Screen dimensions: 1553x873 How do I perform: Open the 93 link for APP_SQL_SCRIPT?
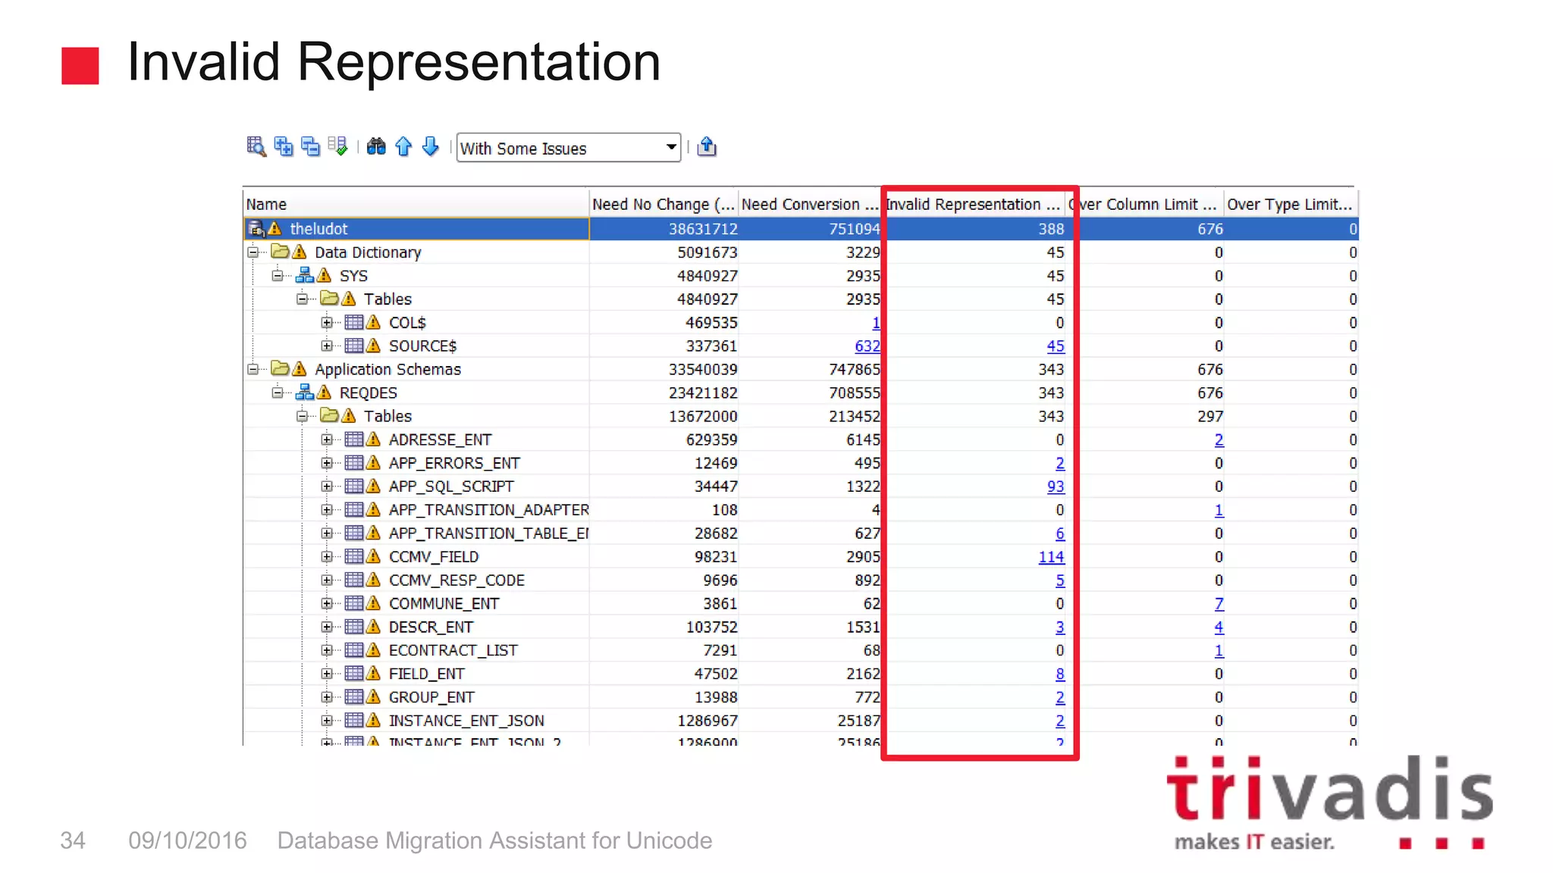tap(1056, 487)
